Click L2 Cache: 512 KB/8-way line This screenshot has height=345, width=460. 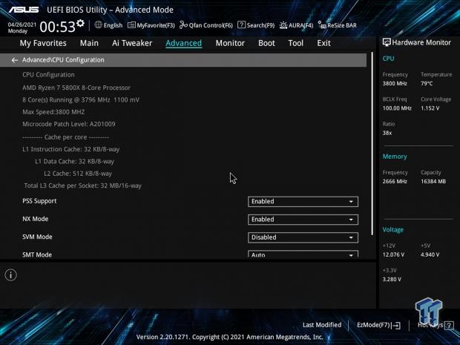(x=78, y=174)
